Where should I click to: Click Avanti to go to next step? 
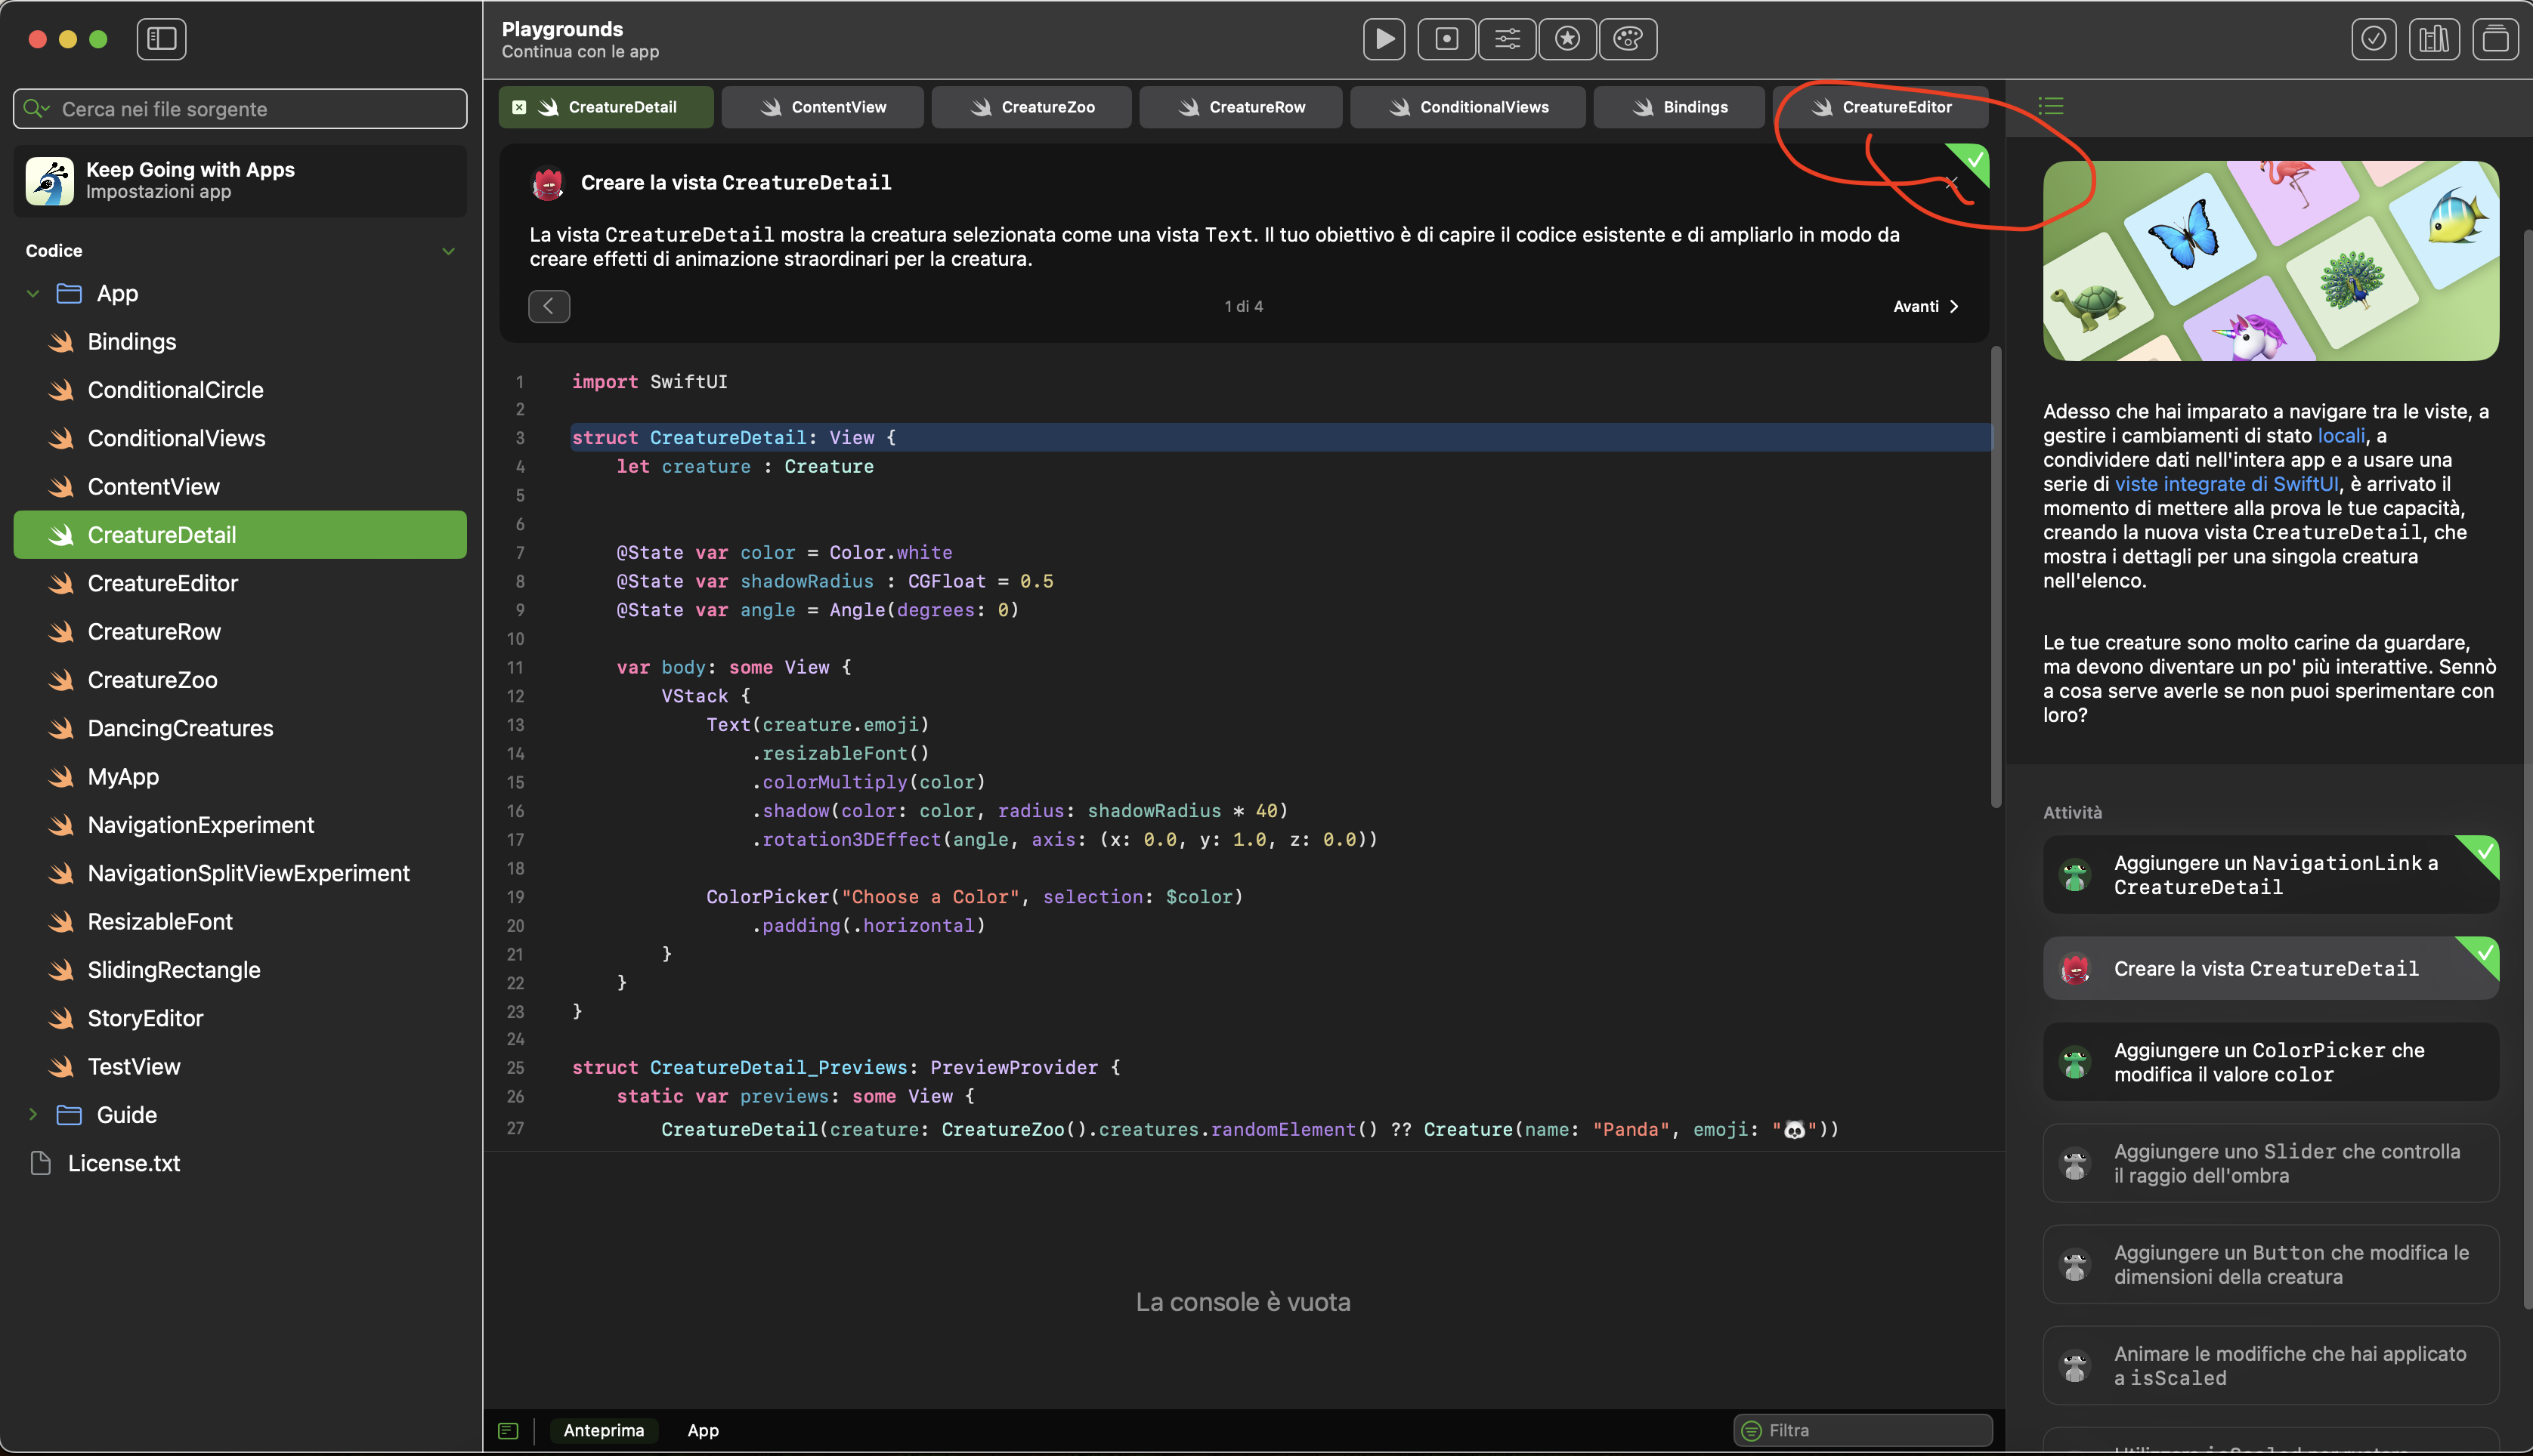coord(1925,307)
